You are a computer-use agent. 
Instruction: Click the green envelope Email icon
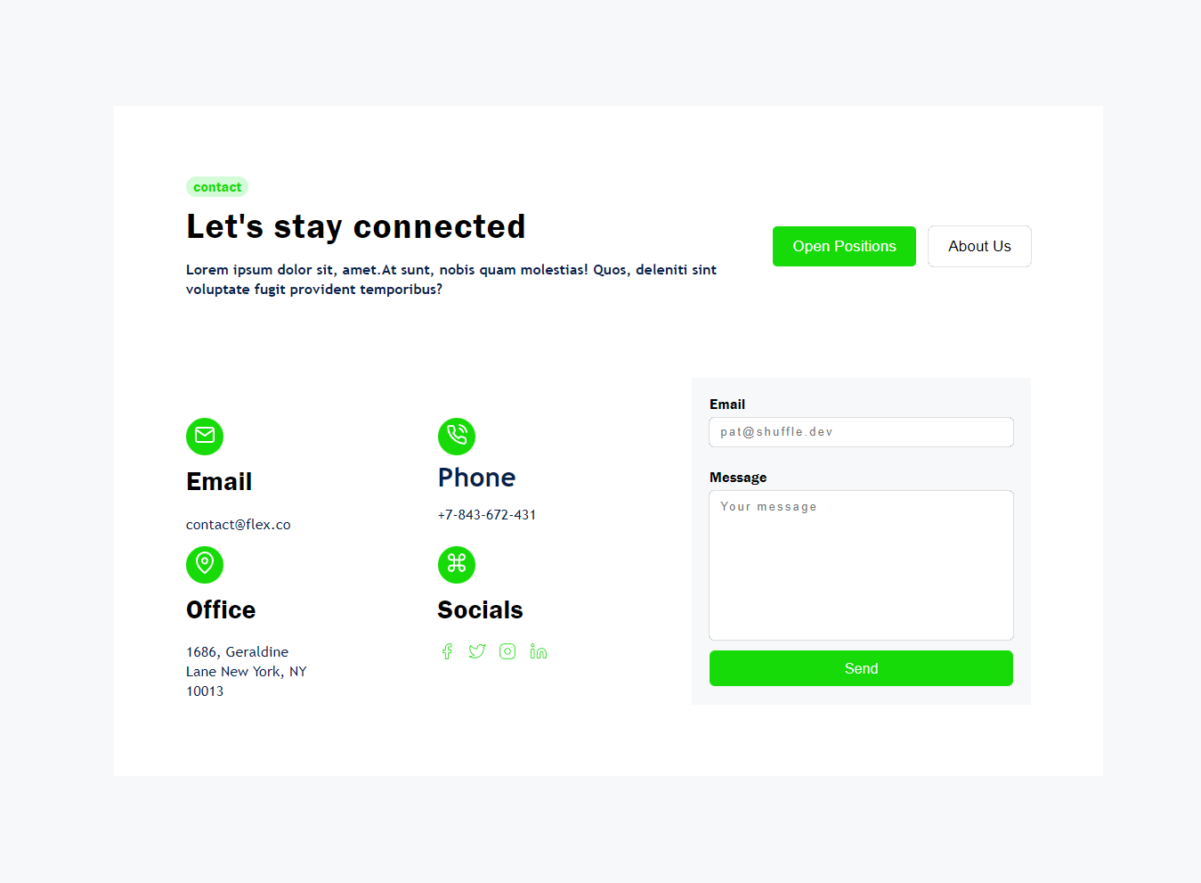click(205, 436)
